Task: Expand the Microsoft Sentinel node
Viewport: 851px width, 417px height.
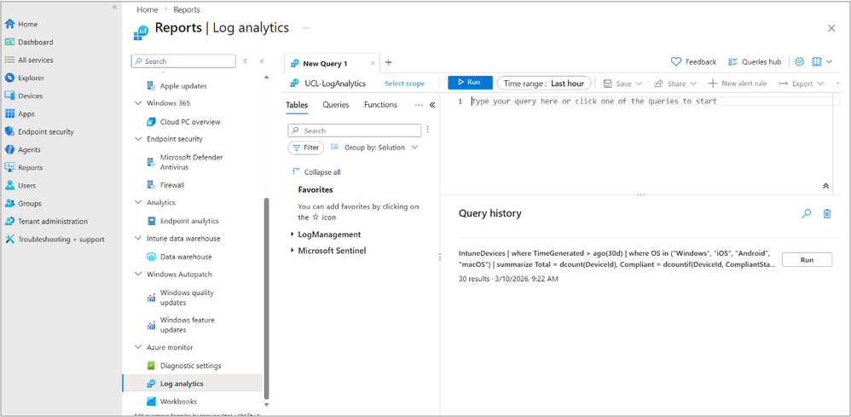Action: [x=292, y=251]
